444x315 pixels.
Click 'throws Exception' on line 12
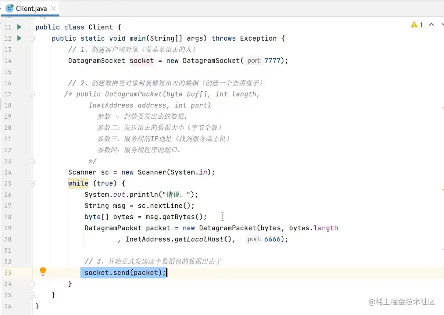(x=244, y=38)
